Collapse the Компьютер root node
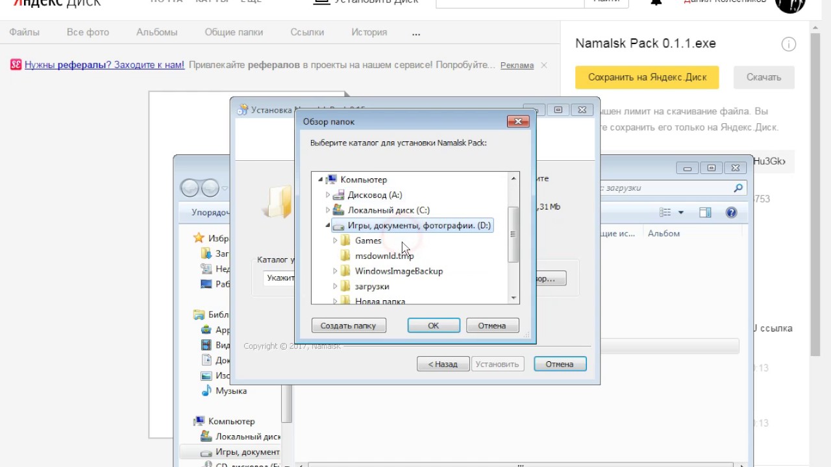 (321, 180)
